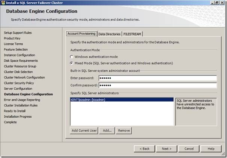Go back with the < Back button
This screenshot has height=158, width=227.
pyautogui.click(x=144, y=149)
